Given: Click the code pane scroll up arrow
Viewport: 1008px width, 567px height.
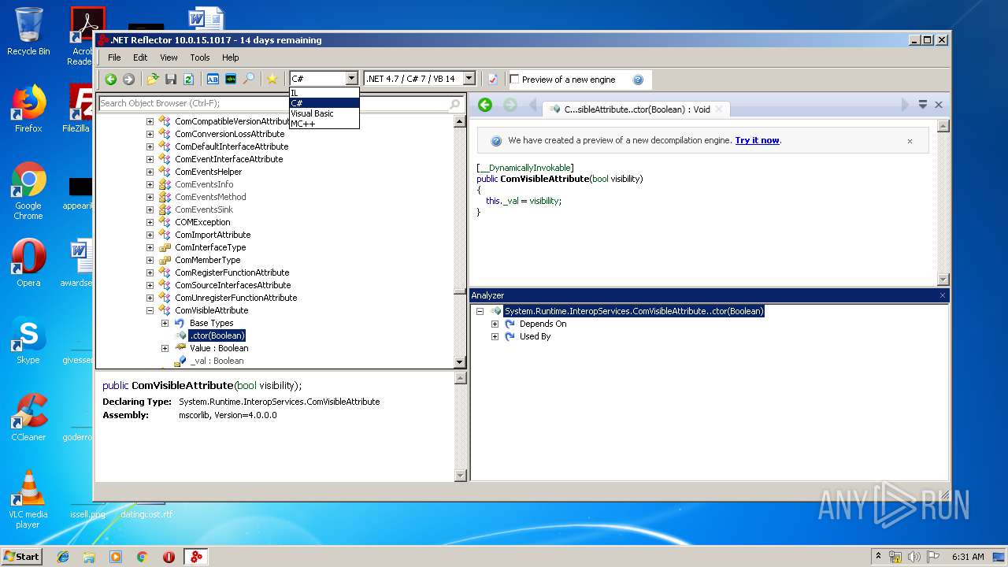Looking at the screenshot, I should 943,126.
